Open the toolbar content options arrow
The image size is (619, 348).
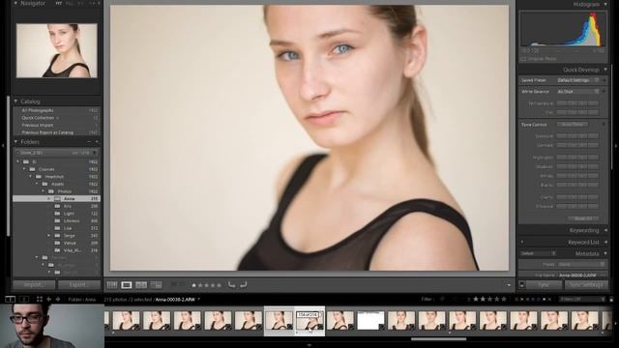pyautogui.click(x=509, y=285)
